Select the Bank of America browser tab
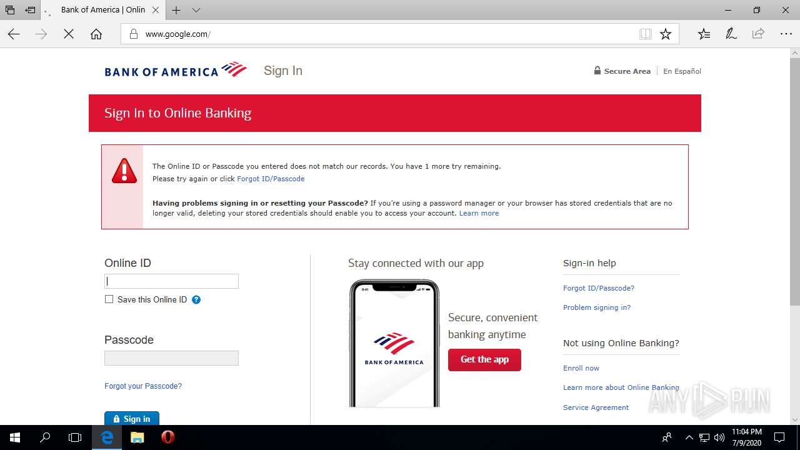The image size is (800, 450). point(102,10)
